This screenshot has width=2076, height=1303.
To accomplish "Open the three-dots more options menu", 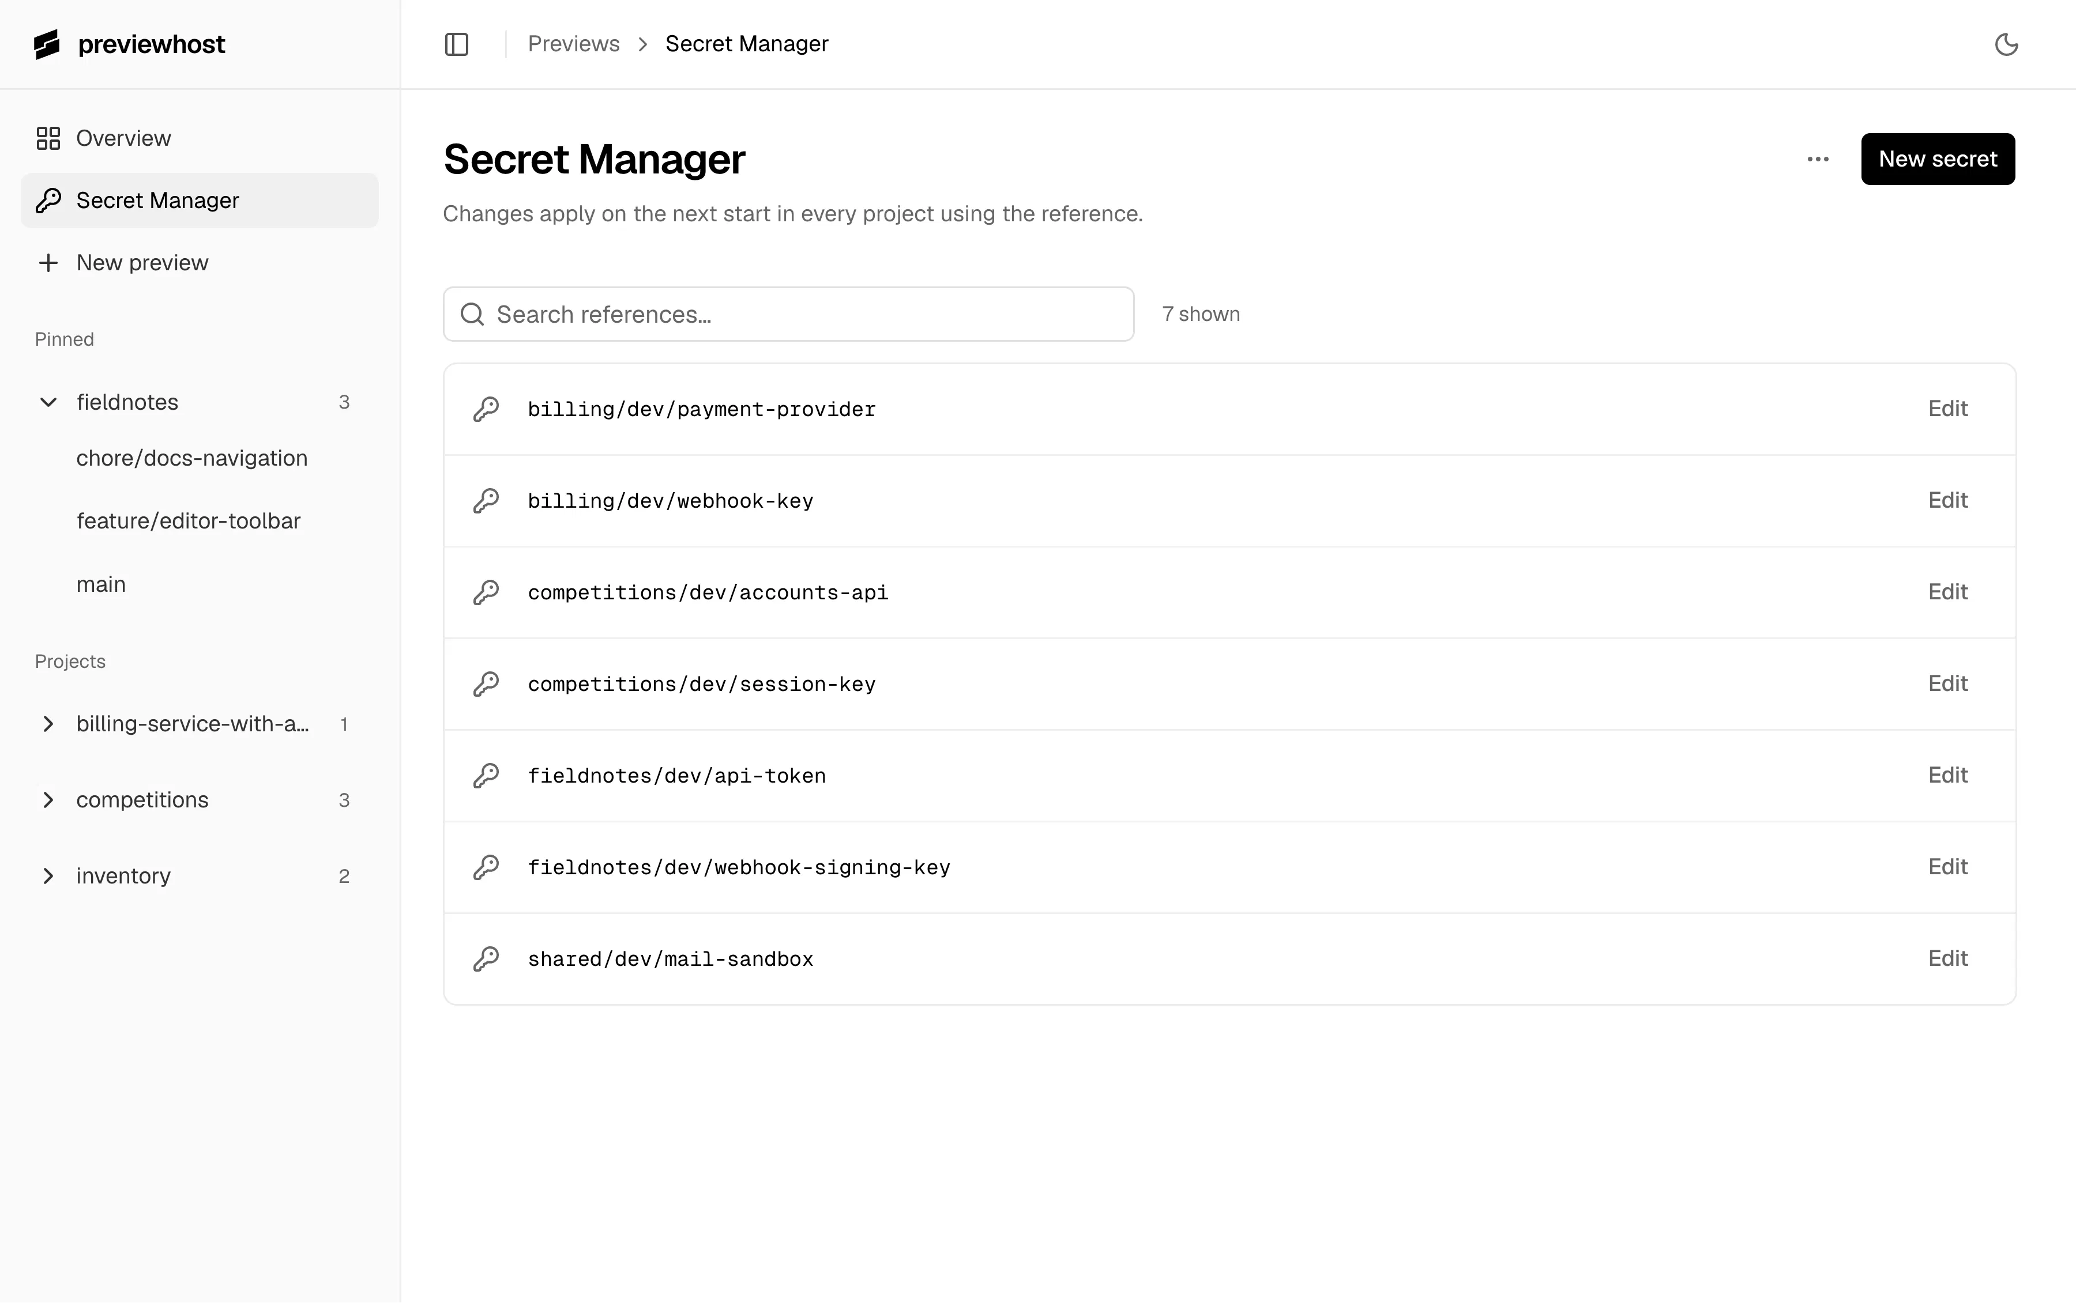I will pyautogui.click(x=1818, y=160).
